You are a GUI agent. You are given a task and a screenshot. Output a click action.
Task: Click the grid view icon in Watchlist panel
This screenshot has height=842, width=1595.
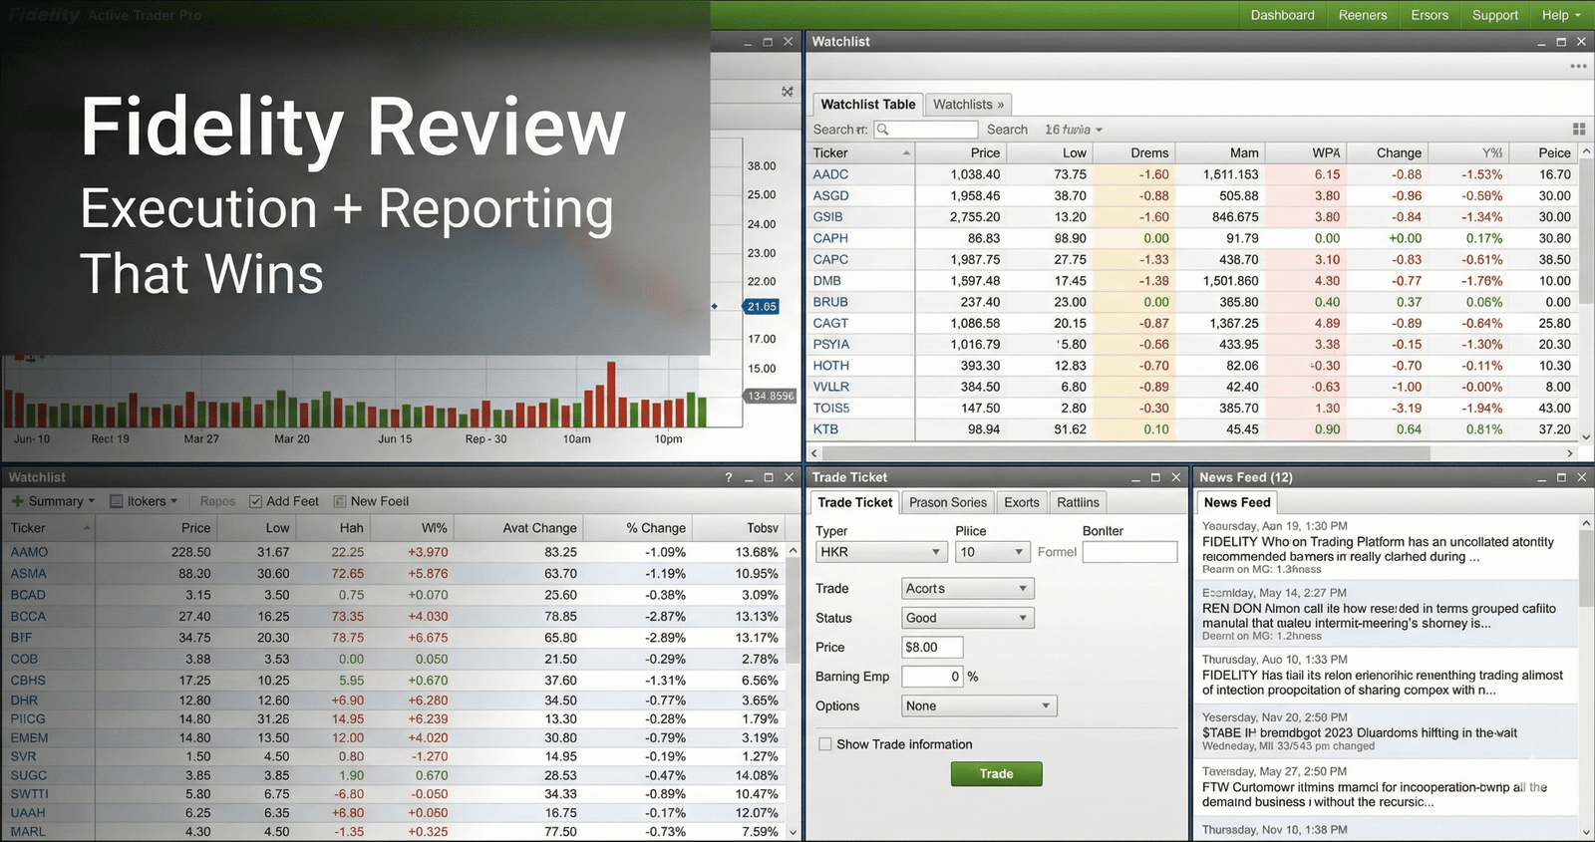click(1579, 130)
